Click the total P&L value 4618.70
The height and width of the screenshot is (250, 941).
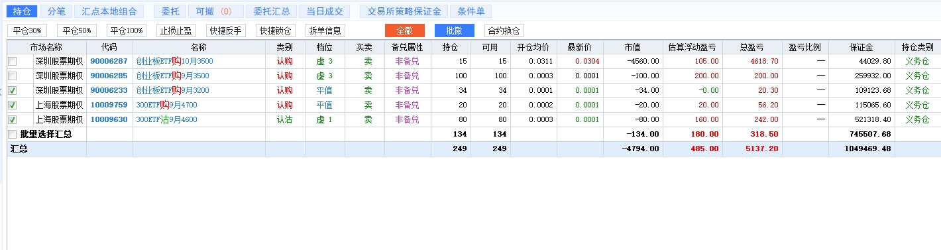point(764,61)
